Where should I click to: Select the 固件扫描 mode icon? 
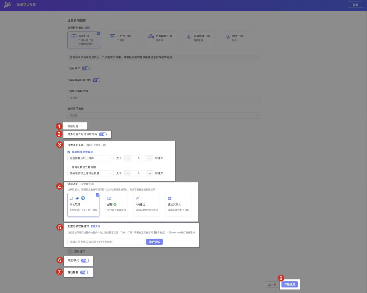[x=228, y=37]
